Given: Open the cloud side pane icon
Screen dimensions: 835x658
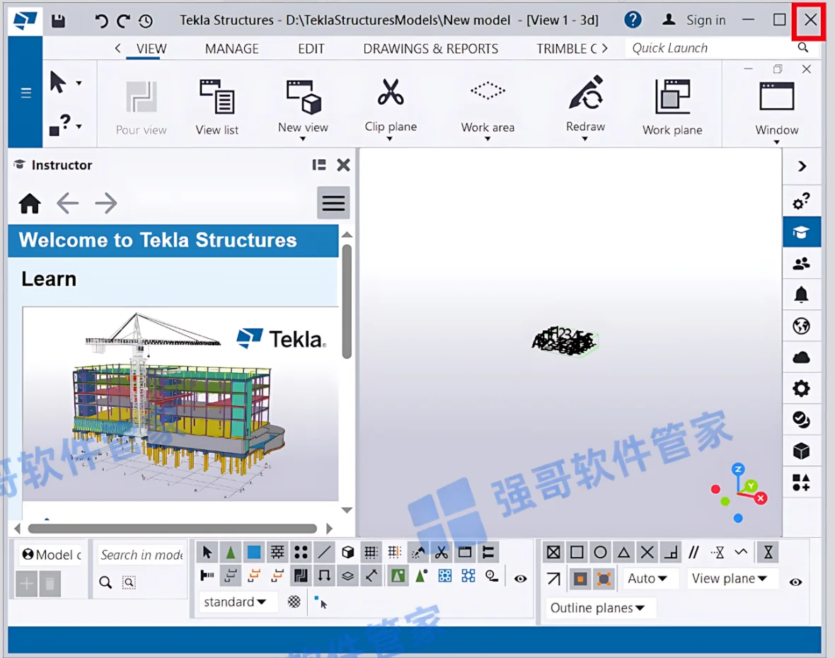Looking at the screenshot, I should coord(801,357).
